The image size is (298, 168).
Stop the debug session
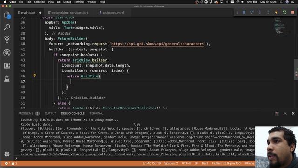(x=293, y=12)
